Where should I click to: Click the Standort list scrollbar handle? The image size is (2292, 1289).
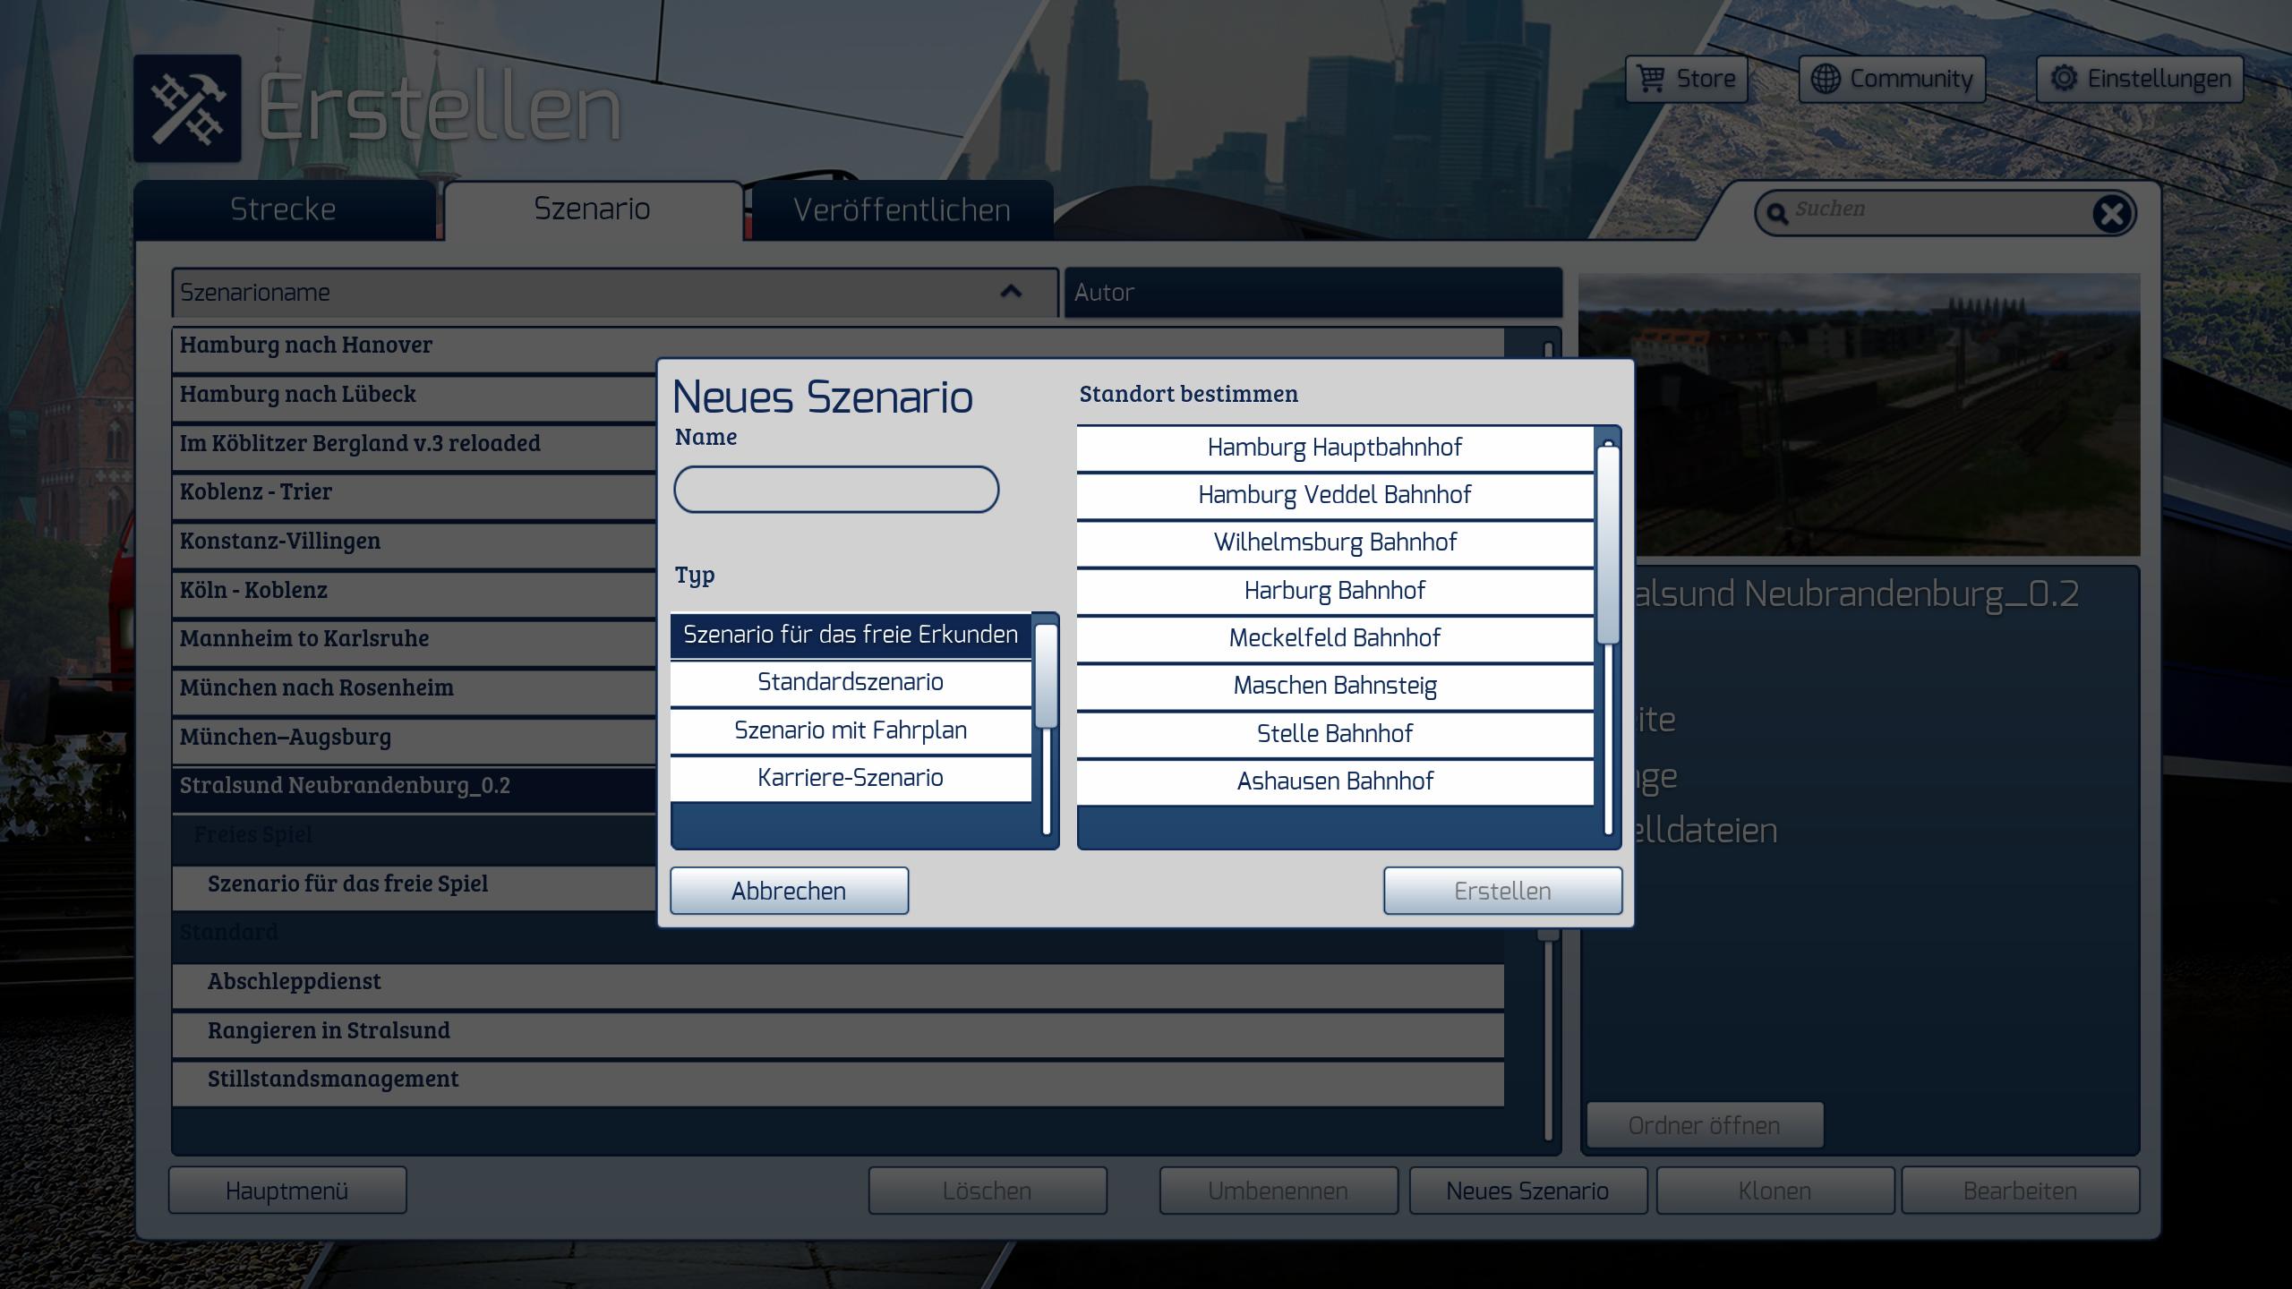click(x=1608, y=543)
